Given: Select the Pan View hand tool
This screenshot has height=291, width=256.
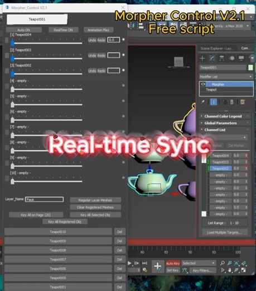Looking at the screenshot, I should point(229,270).
